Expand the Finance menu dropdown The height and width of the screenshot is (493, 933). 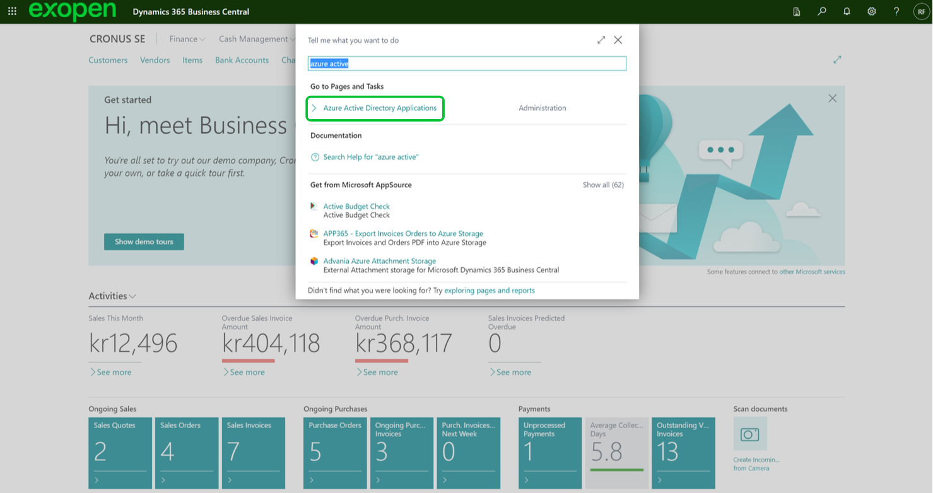coord(187,39)
